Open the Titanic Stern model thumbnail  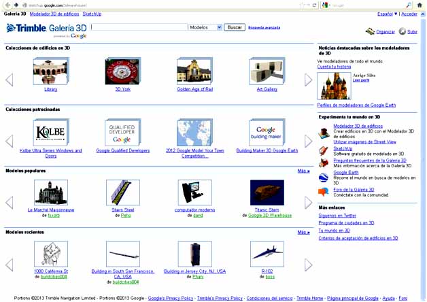[x=267, y=193]
